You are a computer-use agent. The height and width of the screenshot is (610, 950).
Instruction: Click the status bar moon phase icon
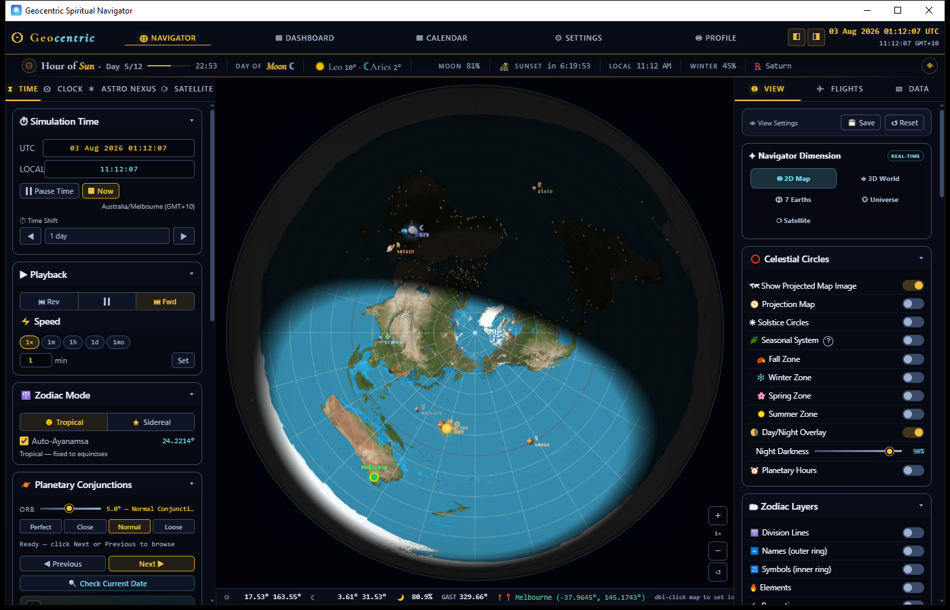(x=400, y=597)
